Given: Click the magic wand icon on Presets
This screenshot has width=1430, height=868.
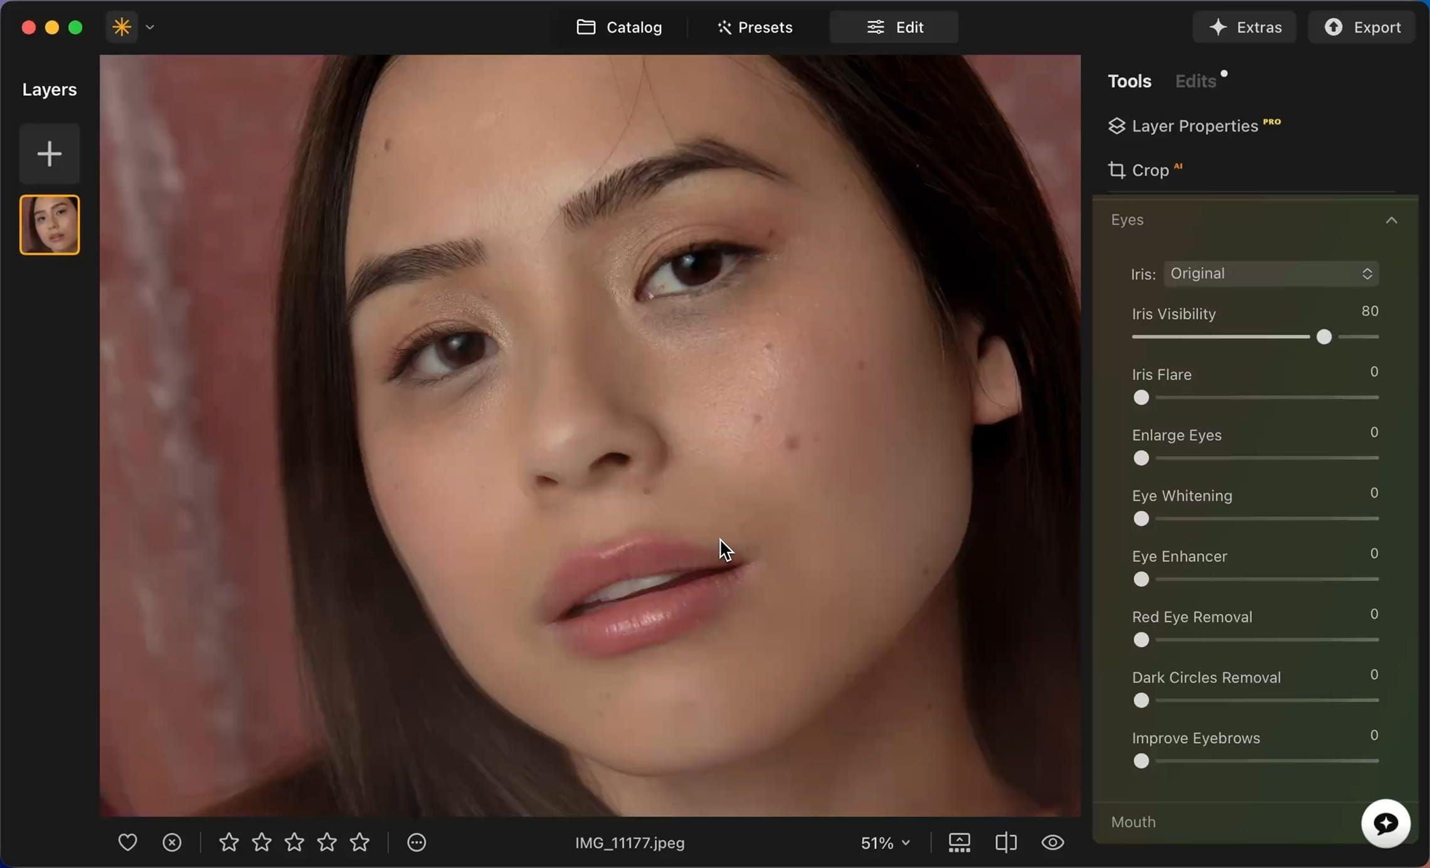Looking at the screenshot, I should [724, 27].
